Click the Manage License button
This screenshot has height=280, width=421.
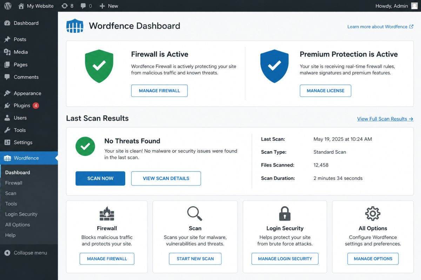326,91
